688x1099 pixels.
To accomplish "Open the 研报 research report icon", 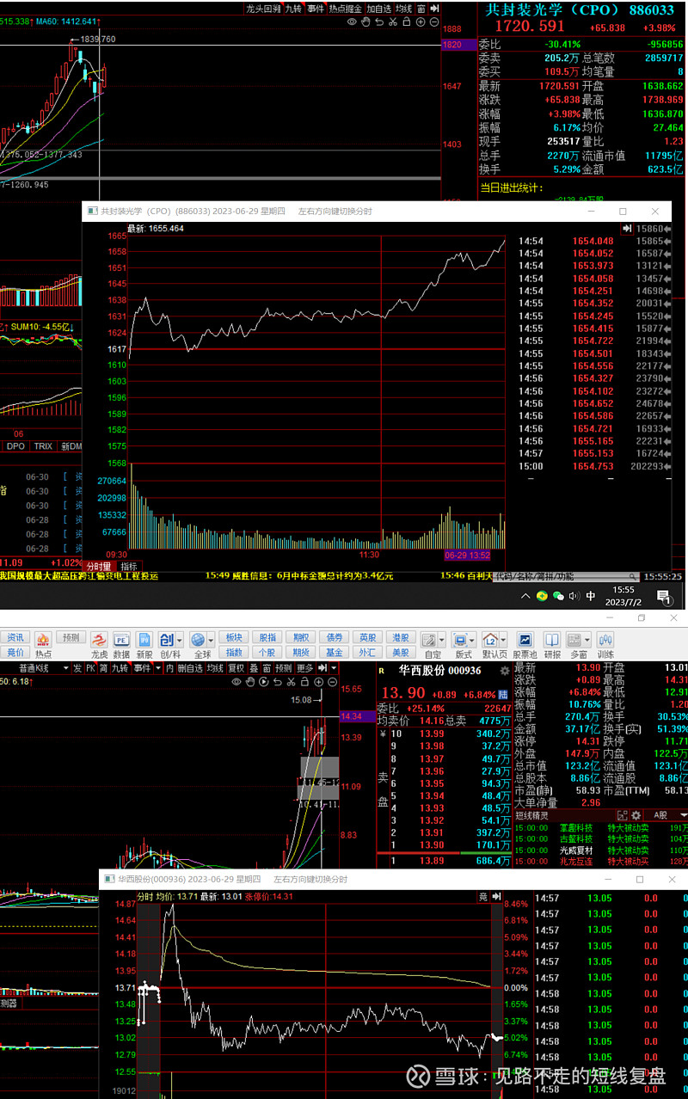I will pyautogui.click(x=551, y=640).
